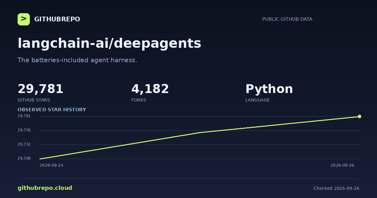Click the 29,781 GitHub stars count
377x198 pixels.
[41, 89]
